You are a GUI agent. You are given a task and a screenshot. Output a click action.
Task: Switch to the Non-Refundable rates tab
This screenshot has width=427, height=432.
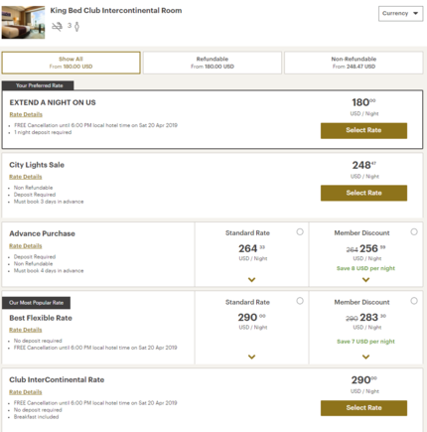pos(354,63)
